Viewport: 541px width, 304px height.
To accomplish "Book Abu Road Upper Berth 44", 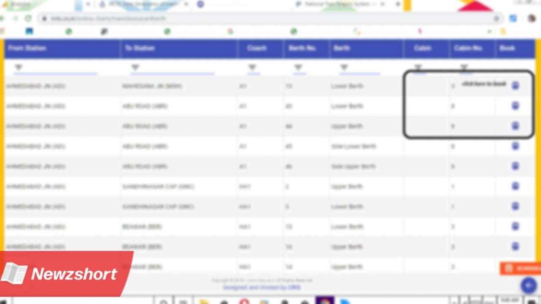I will 515,126.
